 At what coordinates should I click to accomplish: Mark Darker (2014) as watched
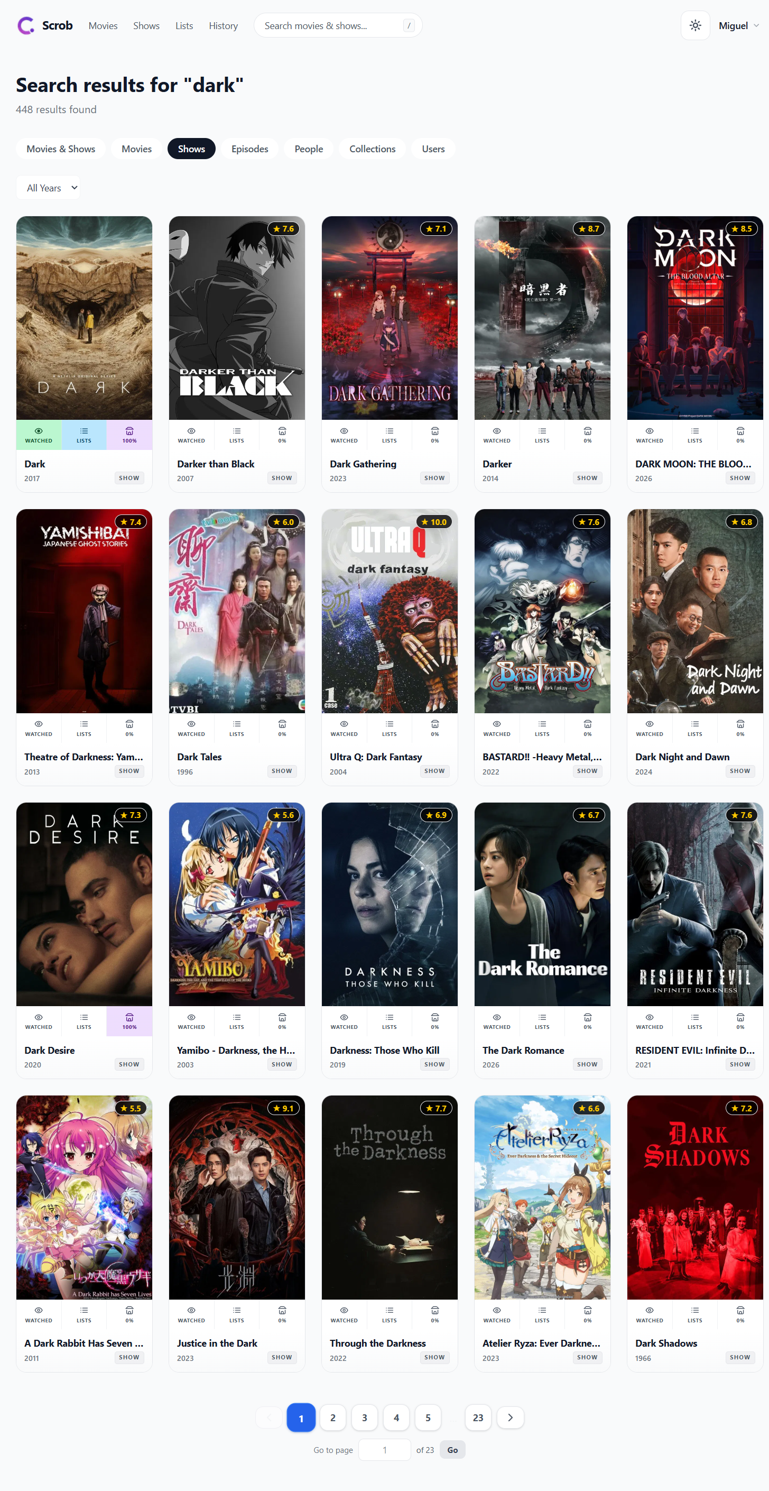click(x=497, y=435)
